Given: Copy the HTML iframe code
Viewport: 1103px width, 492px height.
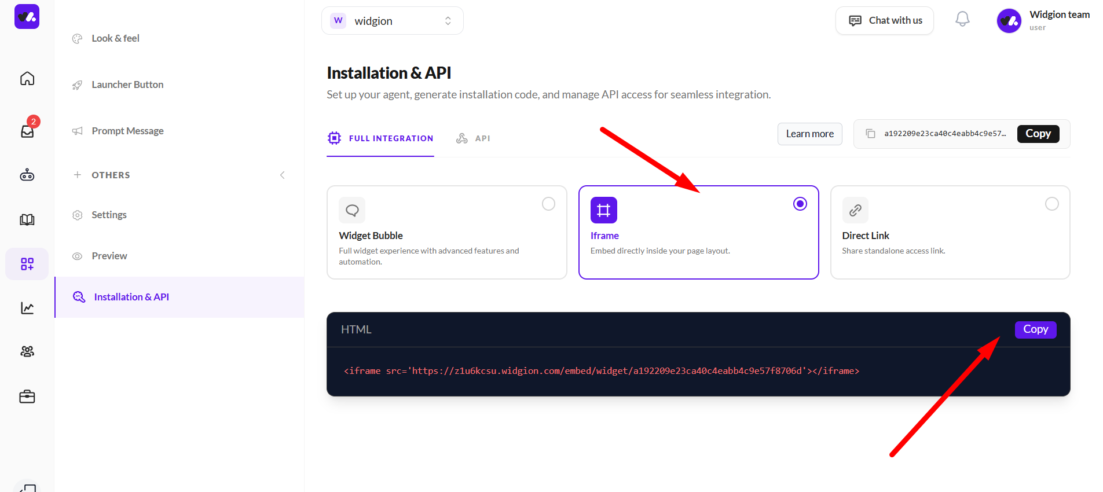Looking at the screenshot, I should [1035, 329].
